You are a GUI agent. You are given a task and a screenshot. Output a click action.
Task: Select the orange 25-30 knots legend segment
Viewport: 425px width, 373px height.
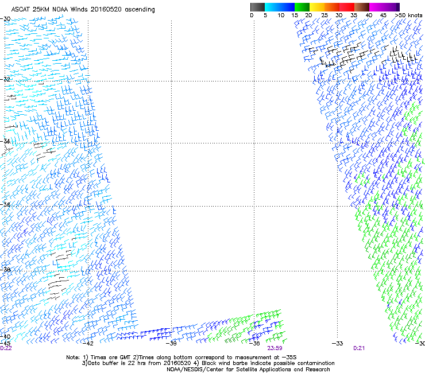click(x=332, y=7)
